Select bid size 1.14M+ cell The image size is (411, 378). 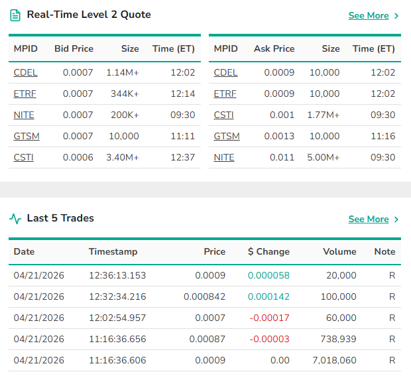123,72
